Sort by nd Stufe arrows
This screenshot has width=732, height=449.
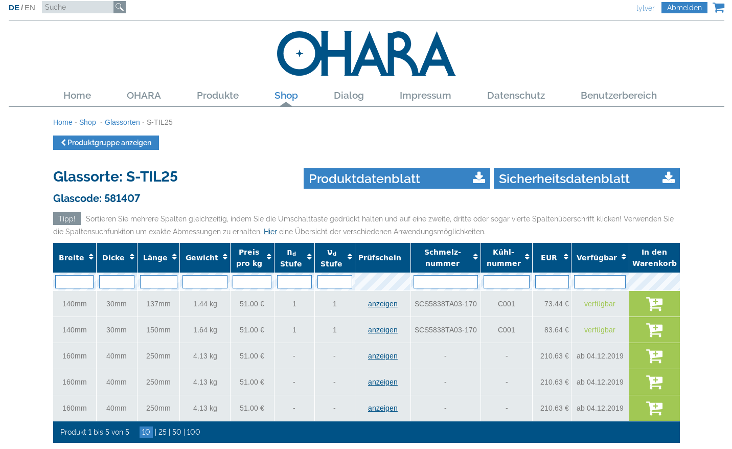point(309,257)
